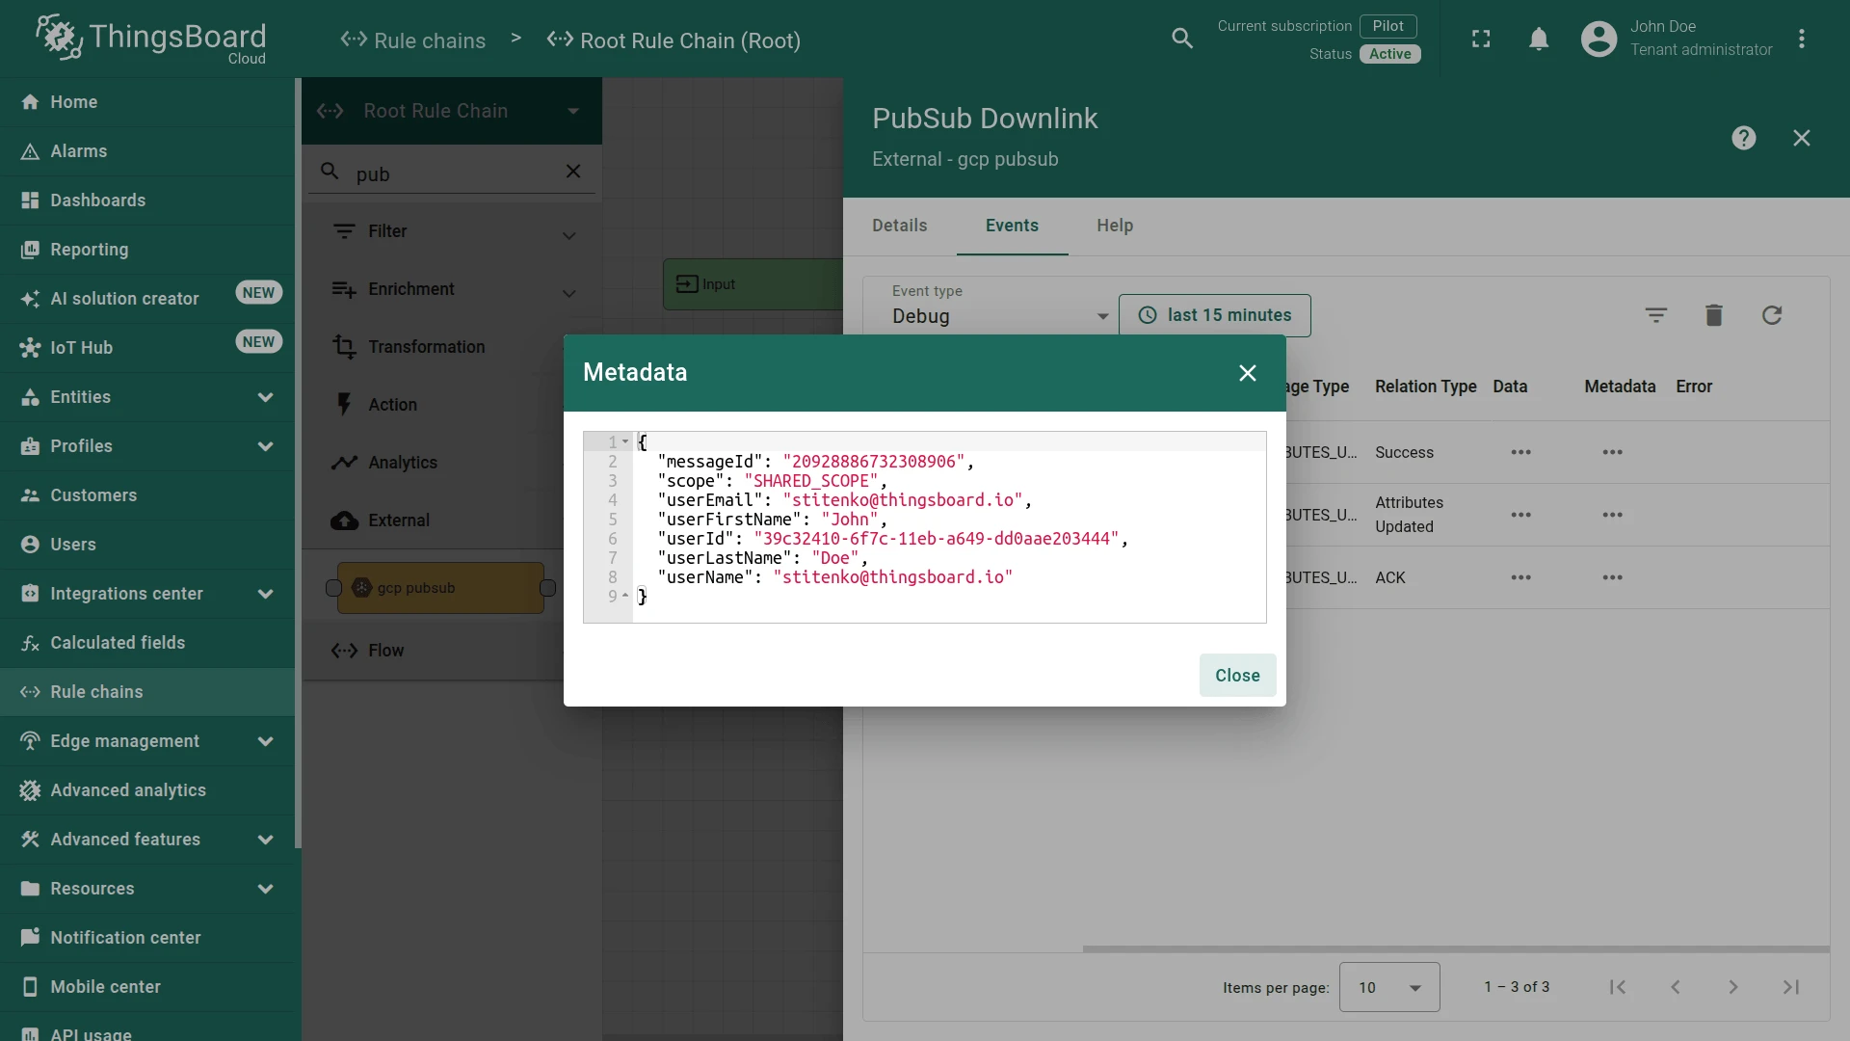
Task: Show Data of ACK event row
Action: pos(1520,577)
